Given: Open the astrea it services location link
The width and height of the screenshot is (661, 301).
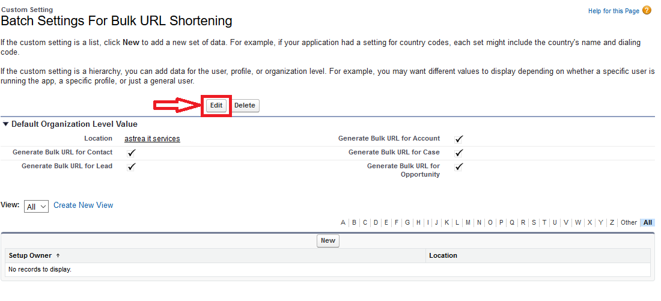Looking at the screenshot, I should 152,139.
